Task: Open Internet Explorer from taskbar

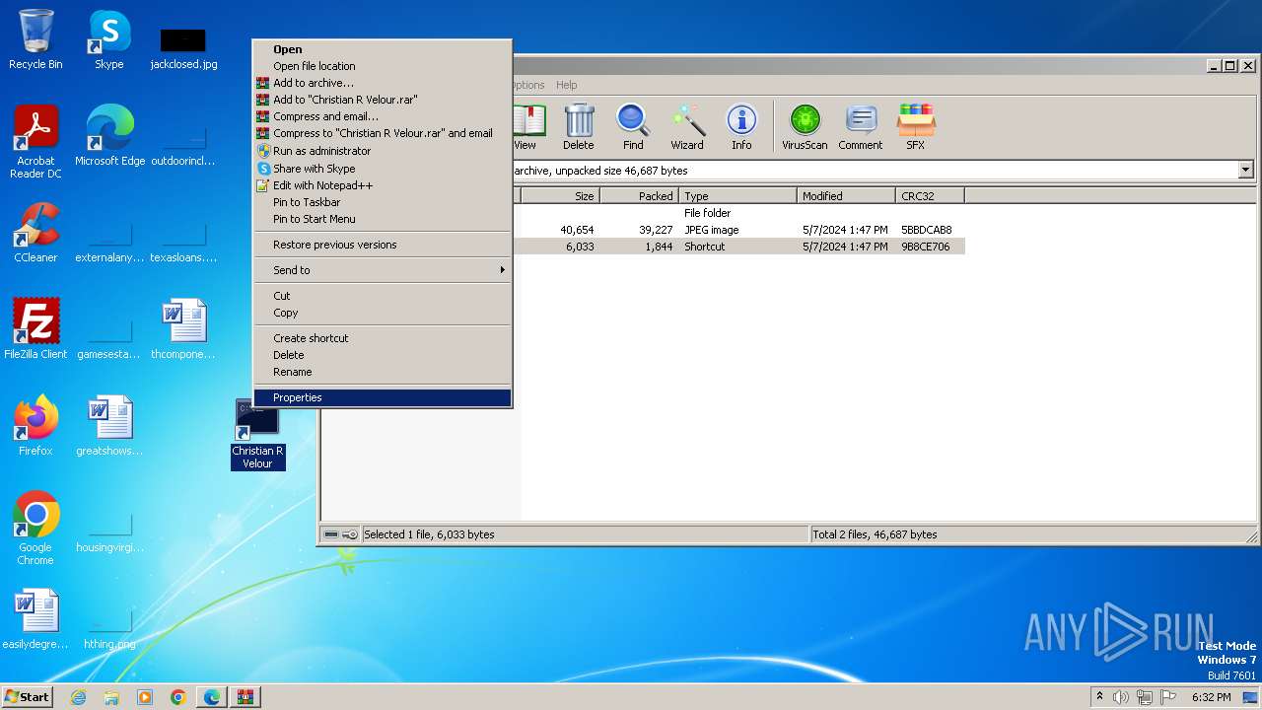Action: click(x=79, y=697)
